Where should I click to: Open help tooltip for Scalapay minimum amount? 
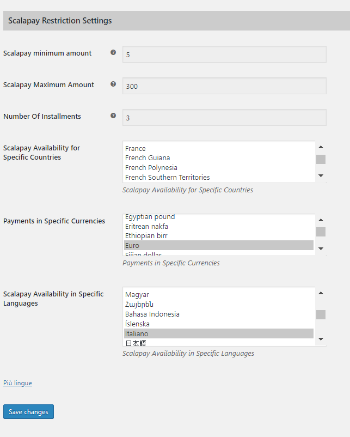tap(113, 52)
